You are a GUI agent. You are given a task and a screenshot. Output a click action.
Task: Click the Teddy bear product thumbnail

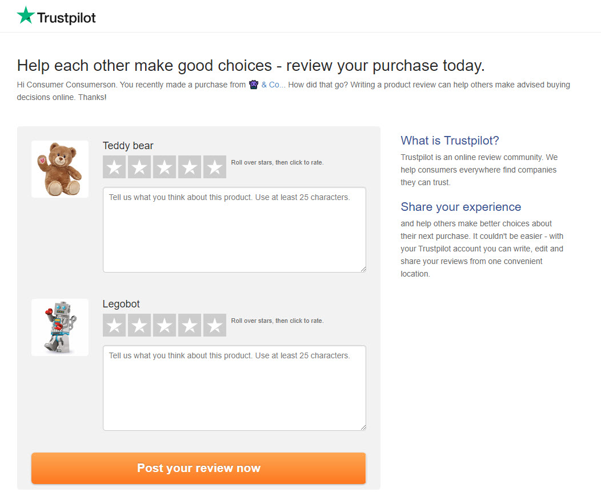(60, 169)
